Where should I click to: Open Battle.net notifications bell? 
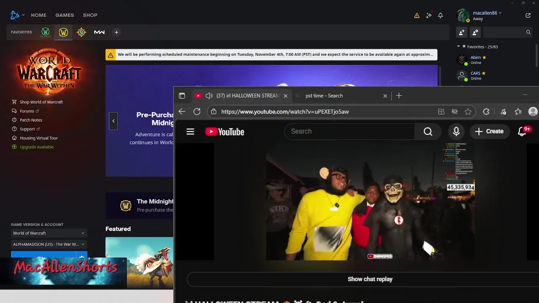[x=440, y=15]
